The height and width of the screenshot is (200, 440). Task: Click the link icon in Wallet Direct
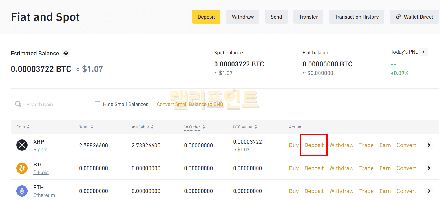[x=398, y=17]
